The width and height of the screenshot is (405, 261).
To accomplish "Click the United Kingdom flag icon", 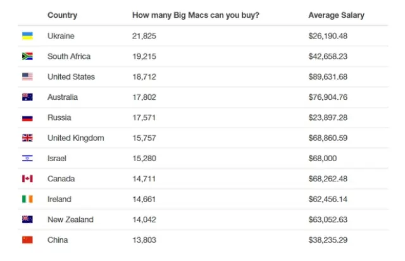I will [x=27, y=138].
